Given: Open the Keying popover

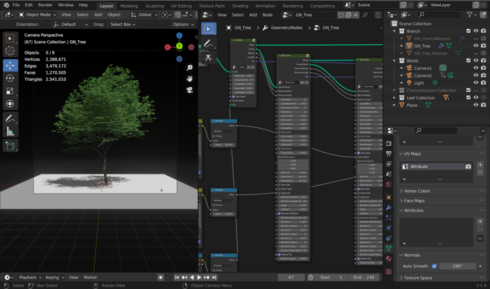Looking at the screenshot, I should 55,277.
